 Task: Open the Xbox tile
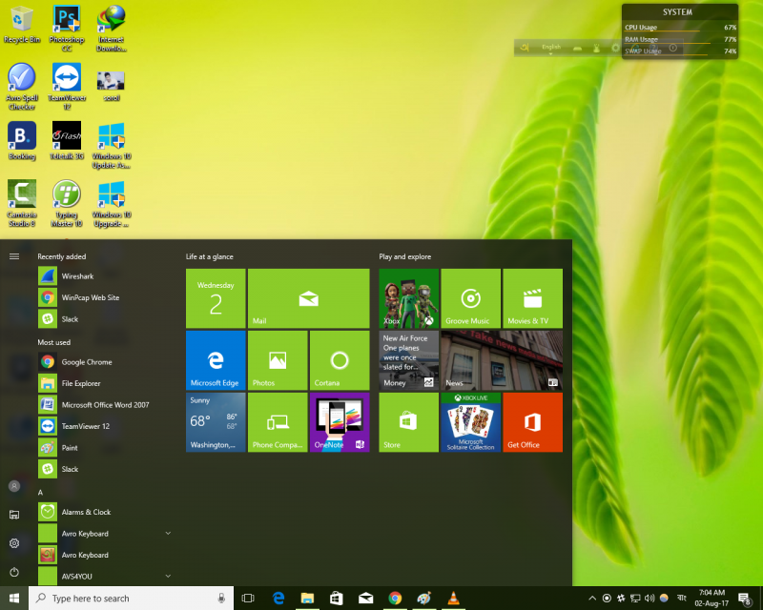coord(408,298)
